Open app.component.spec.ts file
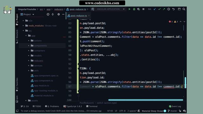 click(46, 76)
